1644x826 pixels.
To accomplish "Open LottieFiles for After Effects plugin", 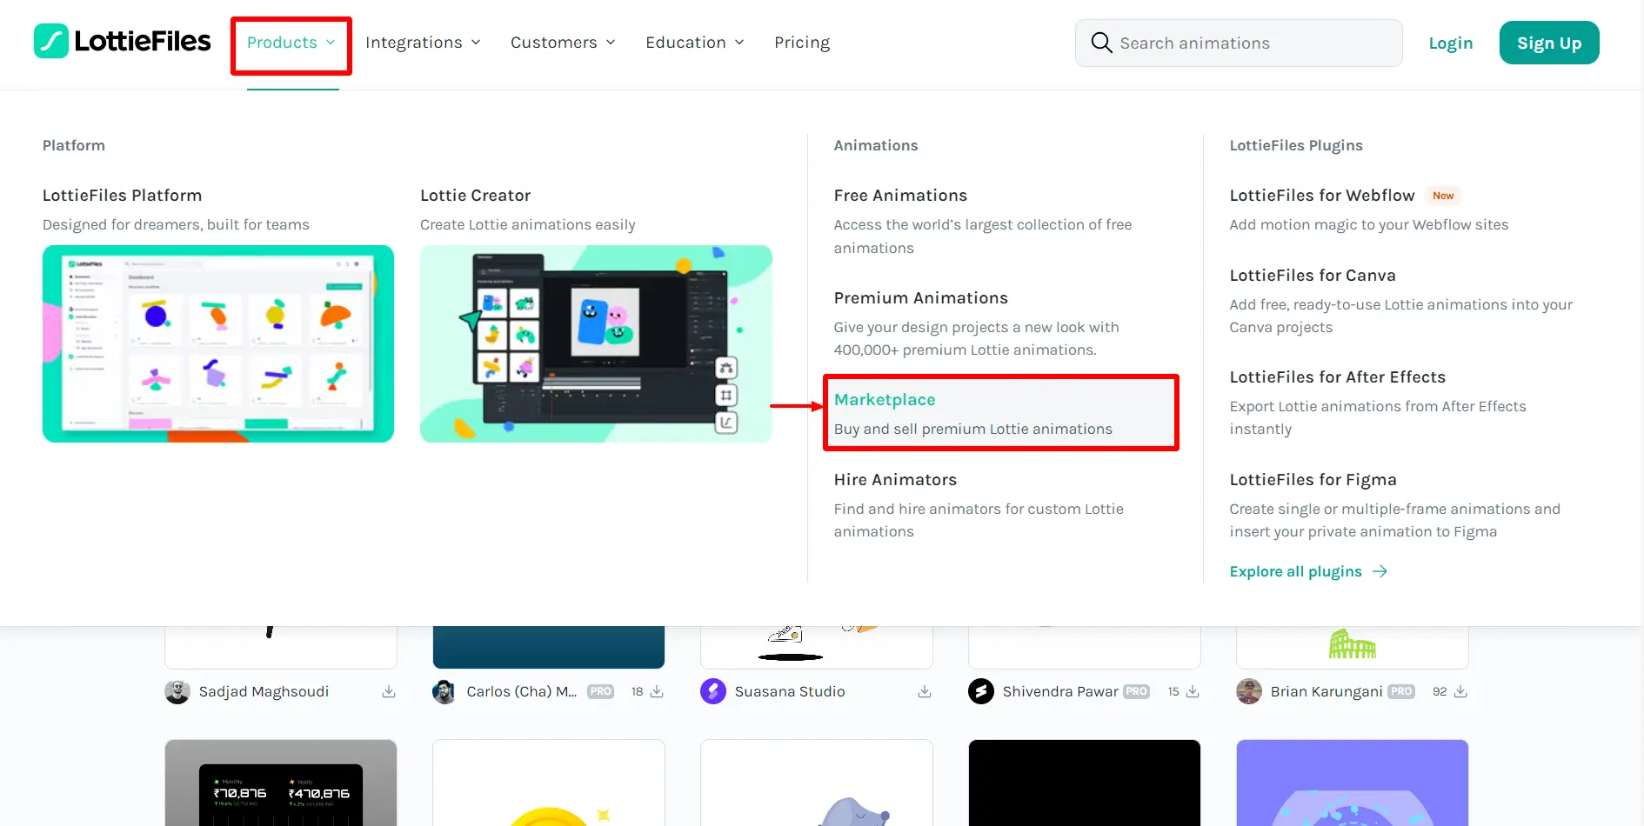I will [1337, 377].
